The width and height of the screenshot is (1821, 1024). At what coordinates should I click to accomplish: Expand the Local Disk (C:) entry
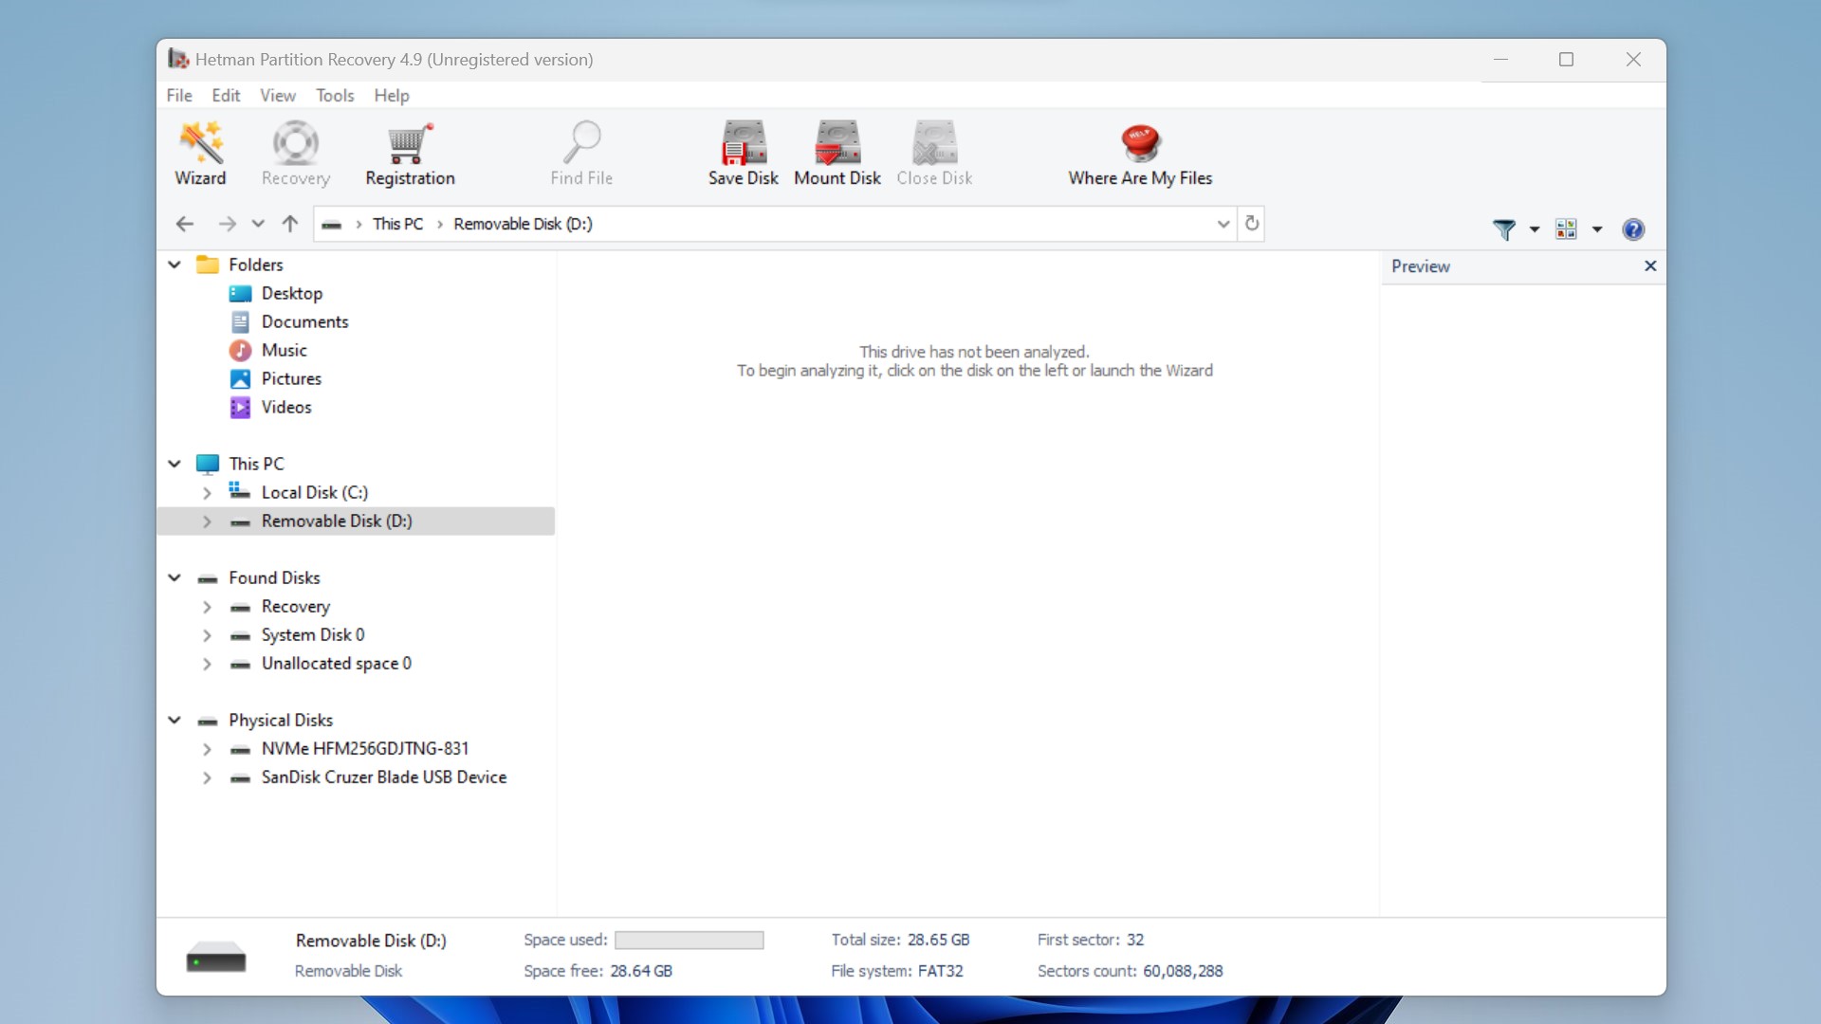pyautogui.click(x=207, y=491)
